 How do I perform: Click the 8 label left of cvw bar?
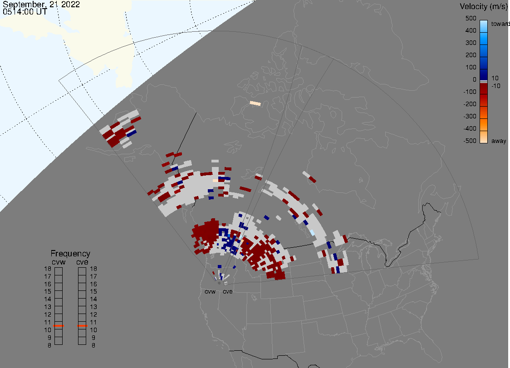click(x=49, y=346)
